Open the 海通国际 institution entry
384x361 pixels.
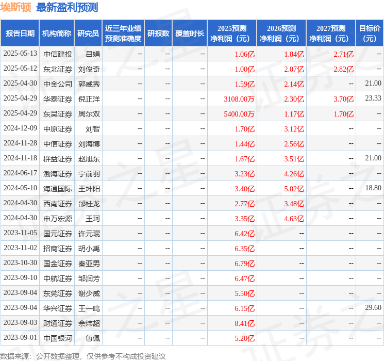click(57, 188)
